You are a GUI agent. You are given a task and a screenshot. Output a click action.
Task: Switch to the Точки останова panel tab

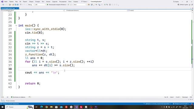pos(10,101)
